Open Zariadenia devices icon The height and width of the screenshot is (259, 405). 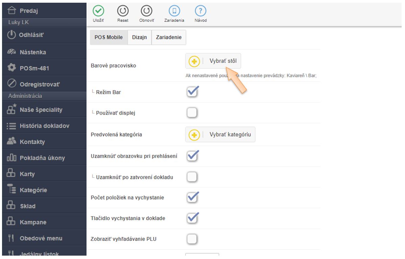[174, 11]
